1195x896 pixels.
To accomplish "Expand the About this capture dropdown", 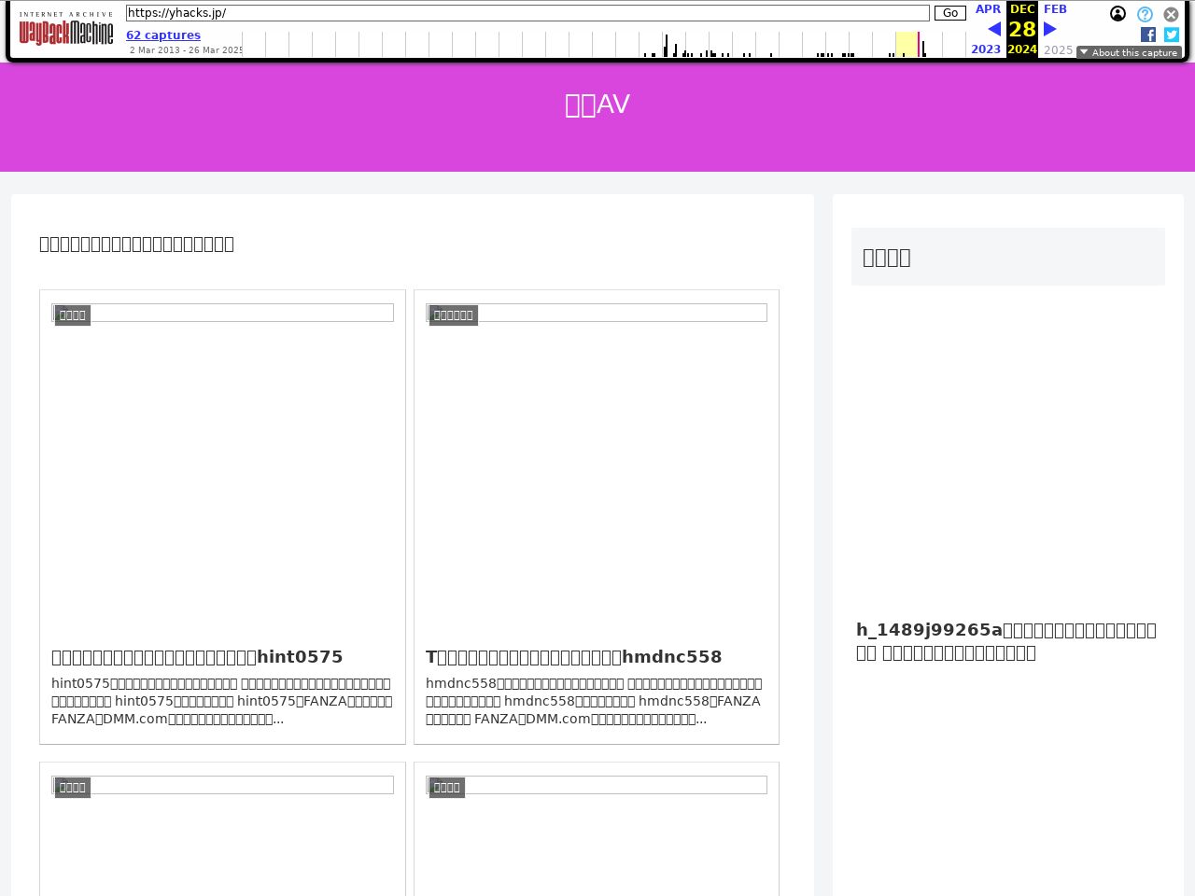I will 1129,52.
